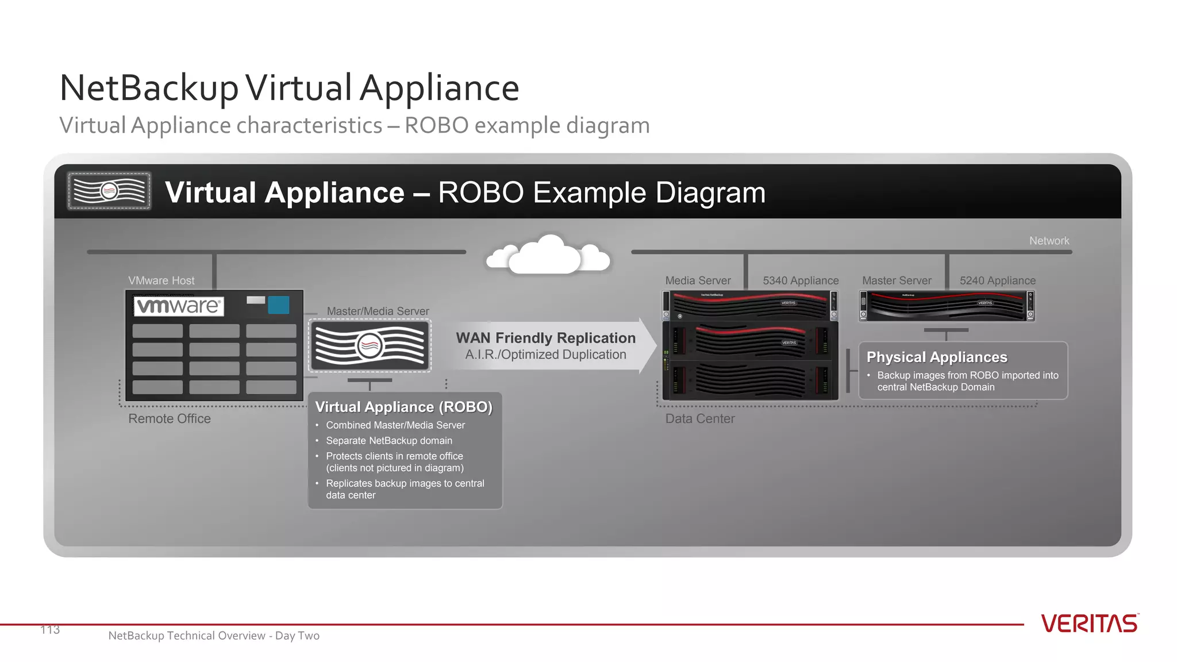Click the blue square on the VMware host
Screen dimensions: 1177x662
pos(279,305)
